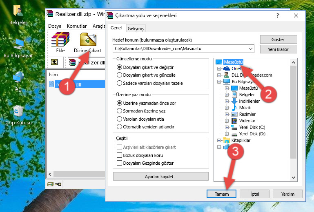Select the Bu Bilgisayar computer icon in tree
The image size is (314, 212).
(227, 82)
